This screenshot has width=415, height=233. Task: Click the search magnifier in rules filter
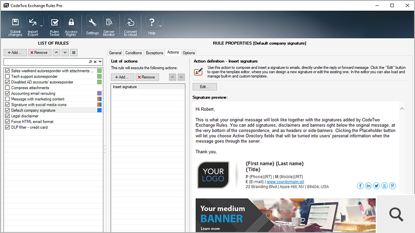click(90, 62)
